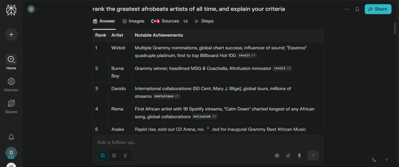Bookmark this thread
The image size is (399, 167).
pos(357,9)
